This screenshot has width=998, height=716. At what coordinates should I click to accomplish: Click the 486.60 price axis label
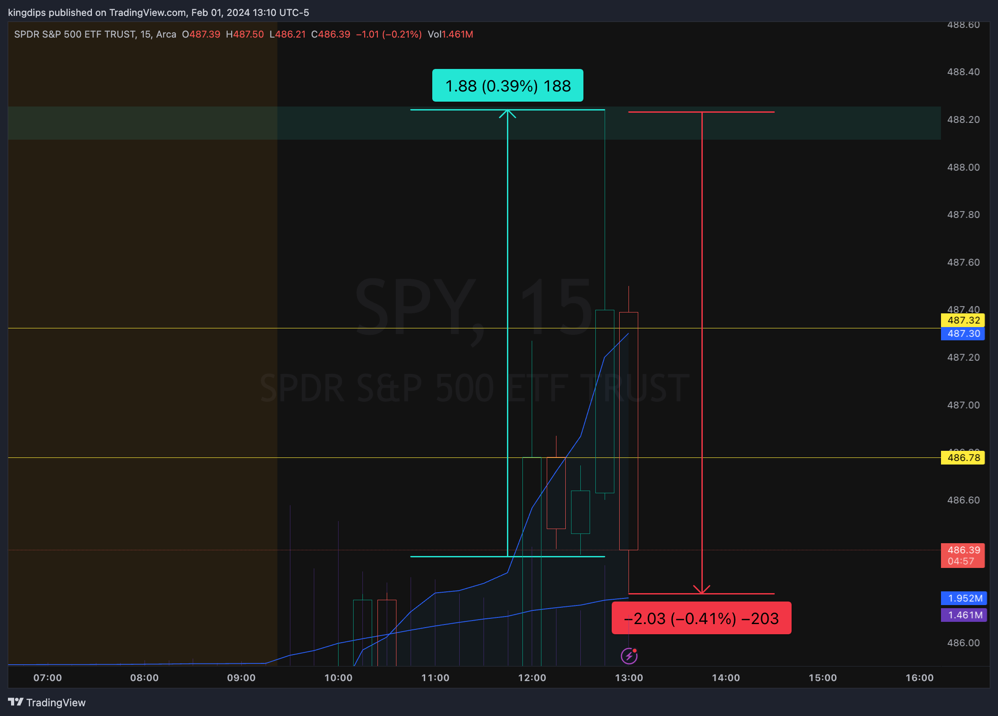coord(963,500)
